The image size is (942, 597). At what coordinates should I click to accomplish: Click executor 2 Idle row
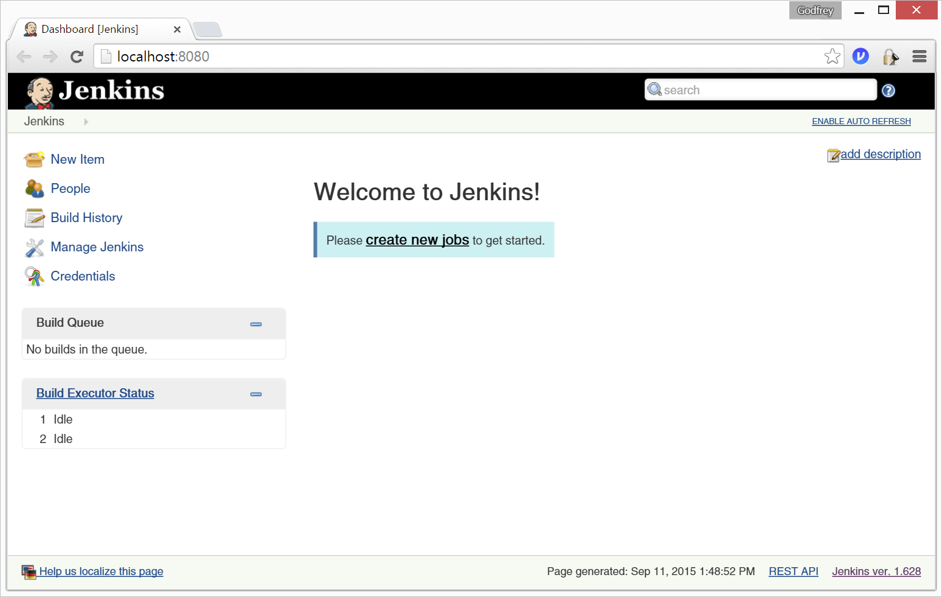[x=153, y=439]
